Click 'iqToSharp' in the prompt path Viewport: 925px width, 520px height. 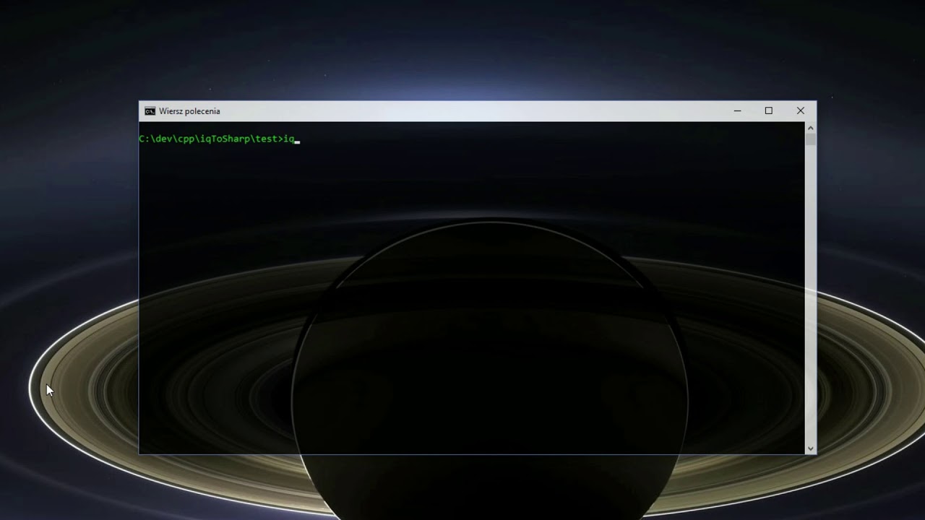pyautogui.click(x=225, y=139)
